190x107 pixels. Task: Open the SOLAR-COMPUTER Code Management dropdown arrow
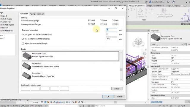172,16
